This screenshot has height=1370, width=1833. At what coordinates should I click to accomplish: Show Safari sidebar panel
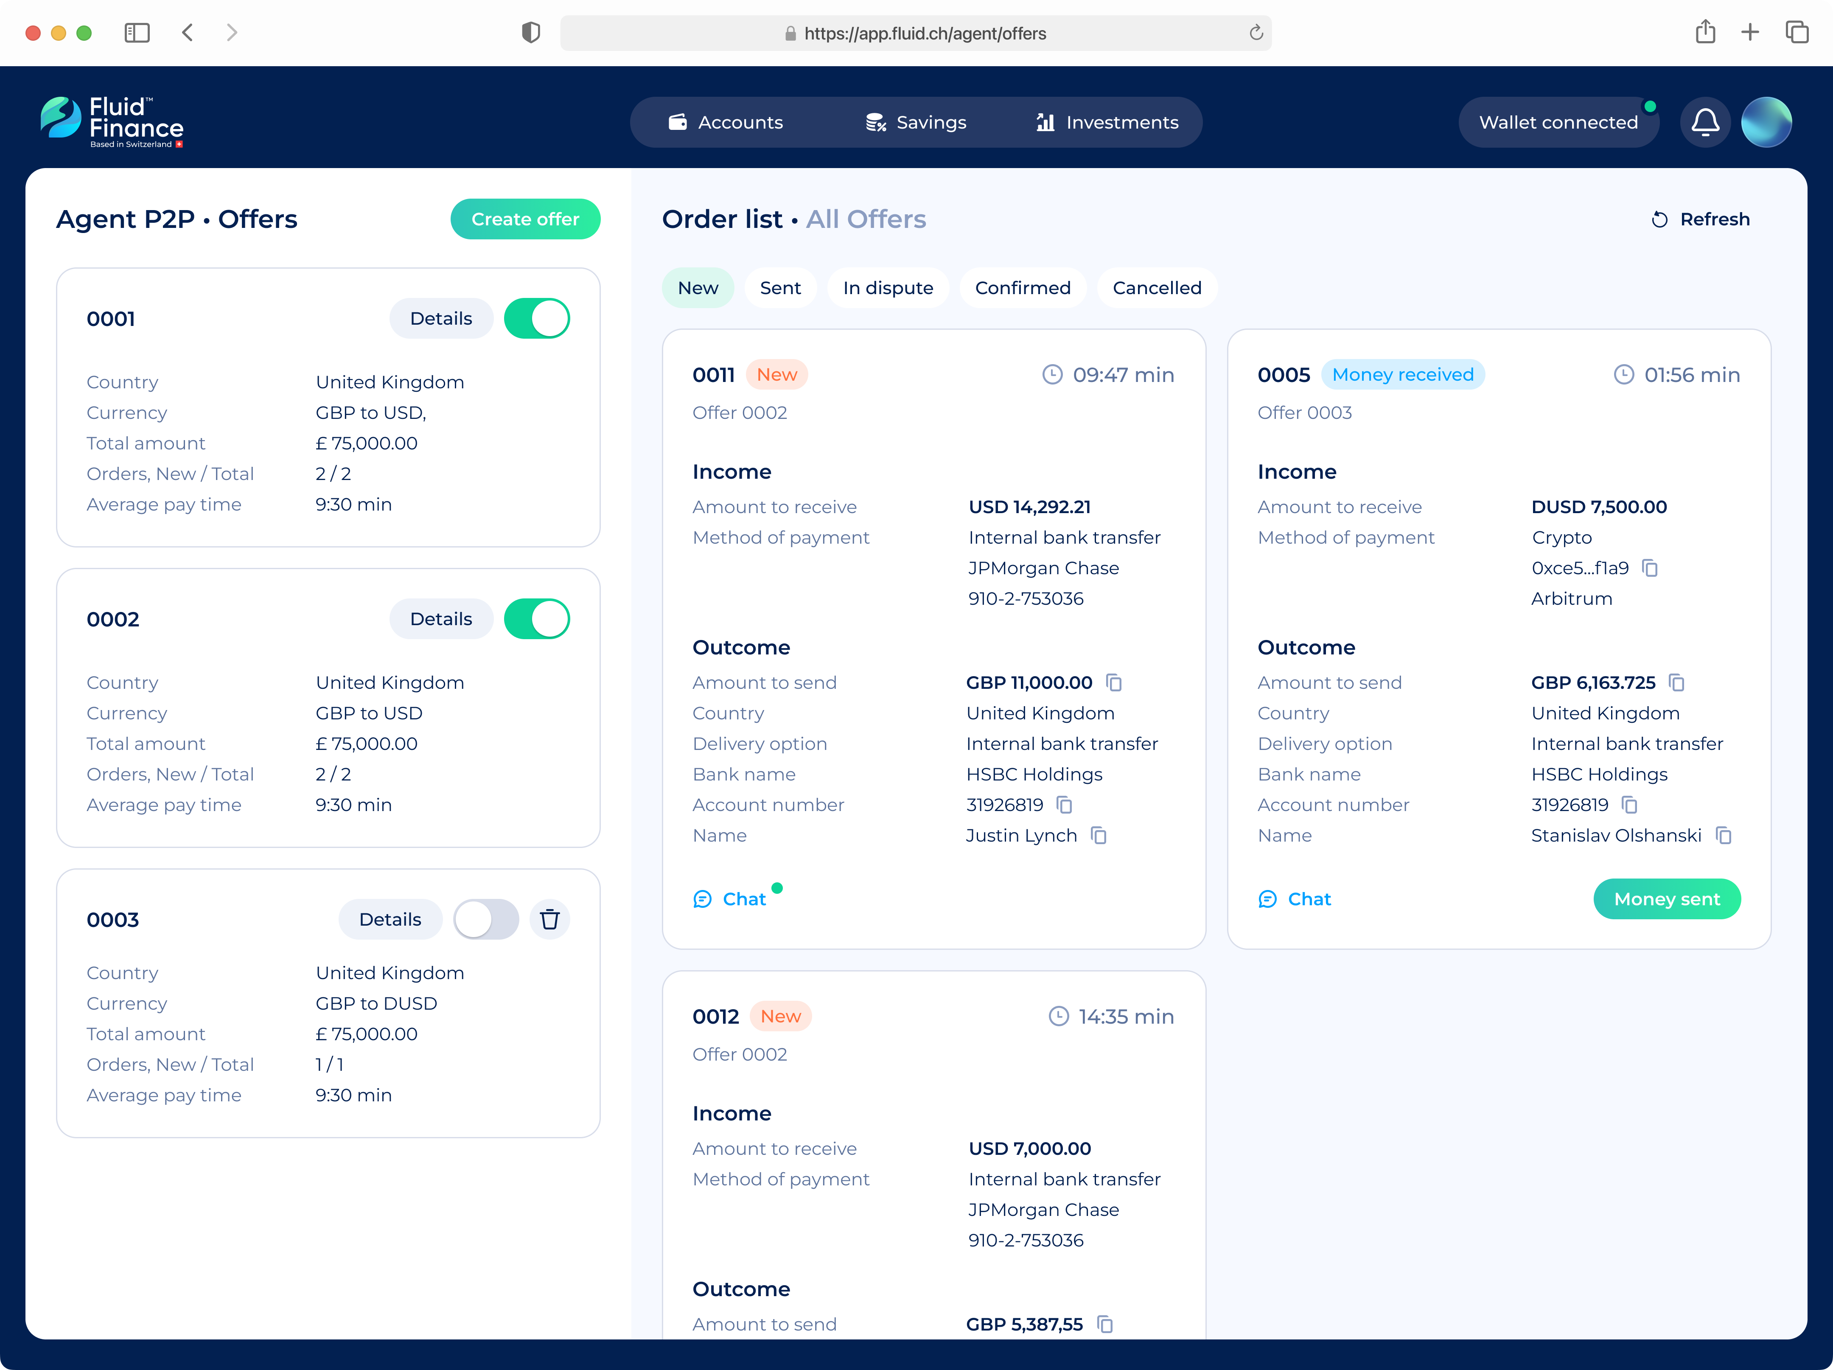137,33
